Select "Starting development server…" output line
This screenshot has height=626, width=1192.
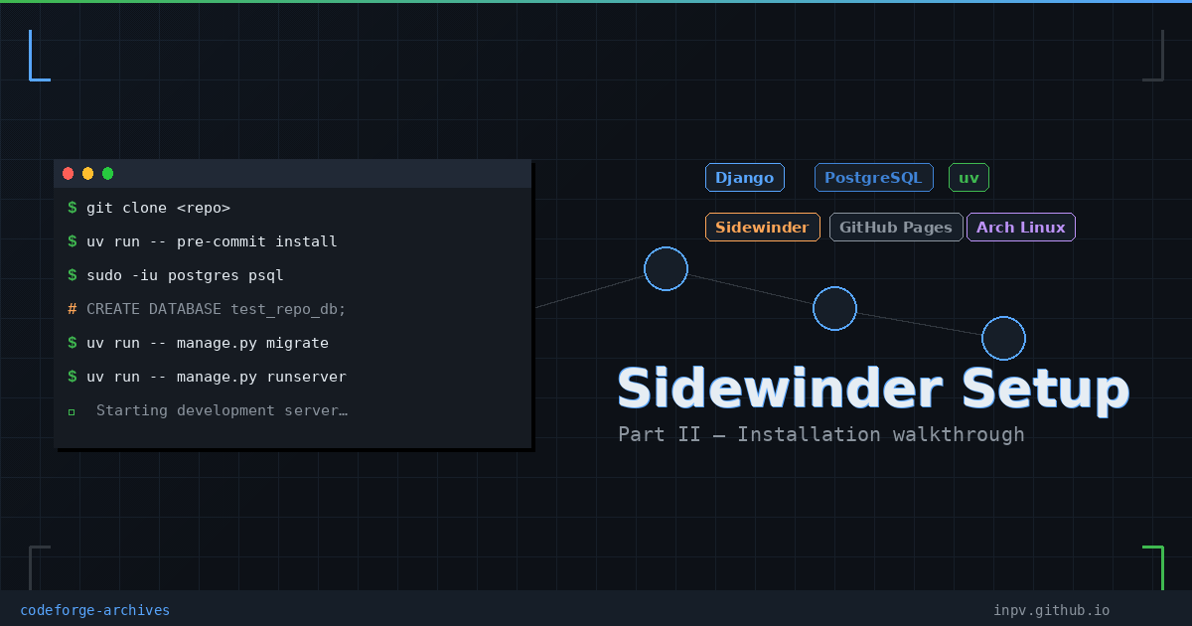pyautogui.click(x=208, y=410)
